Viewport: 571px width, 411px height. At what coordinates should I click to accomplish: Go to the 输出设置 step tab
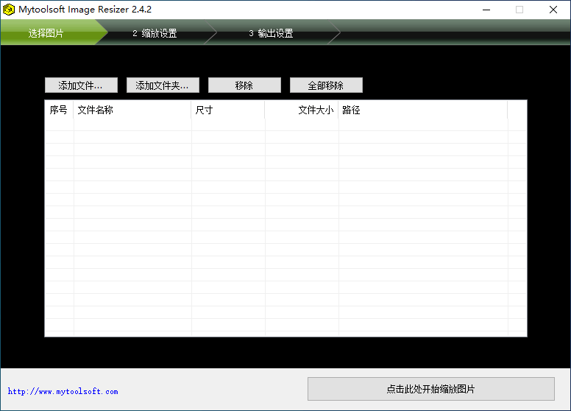(x=272, y=33)
